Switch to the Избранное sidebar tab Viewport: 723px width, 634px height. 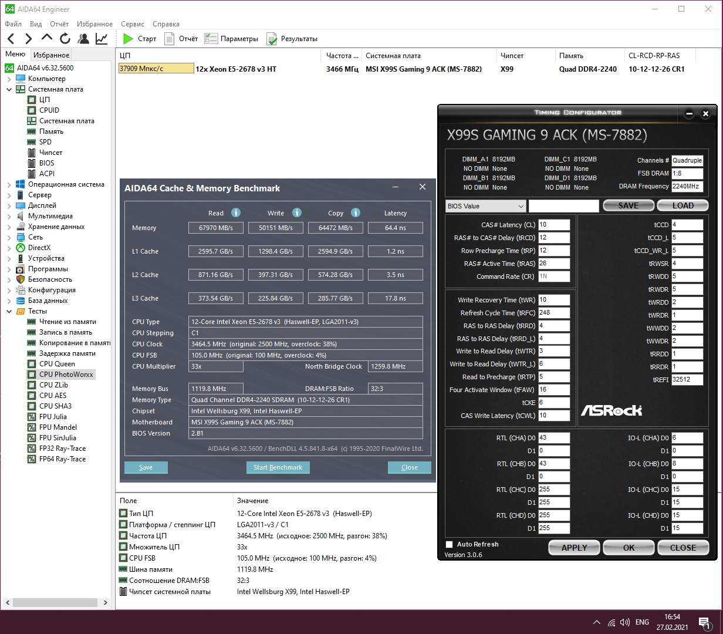click(51, 55)
